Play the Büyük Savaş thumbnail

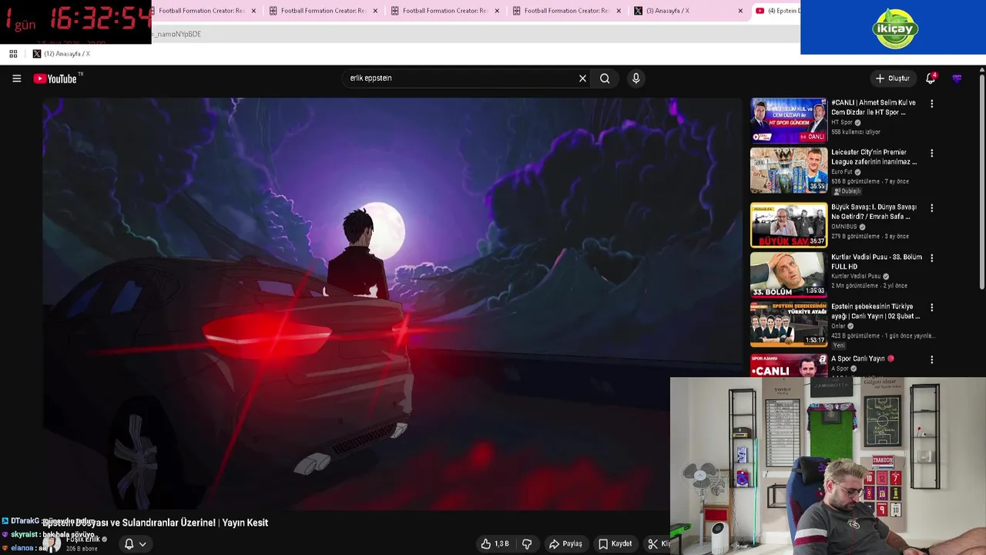pyautogui.click(x=789, y=224)
